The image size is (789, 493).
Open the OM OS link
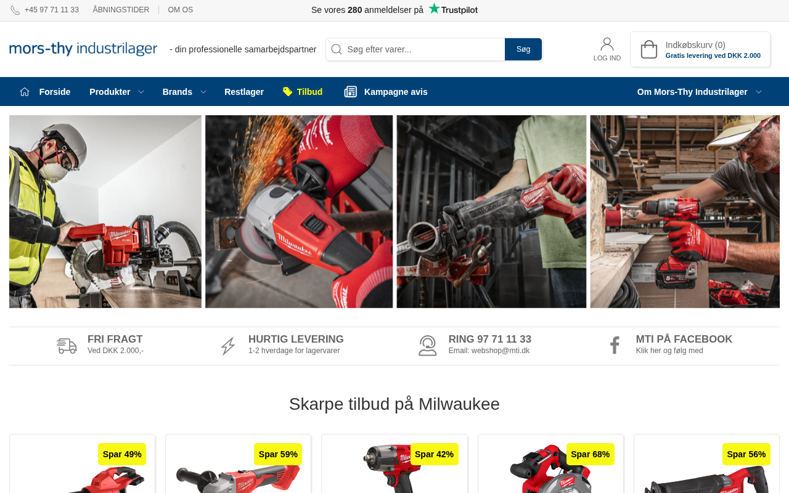pos(181,10)
